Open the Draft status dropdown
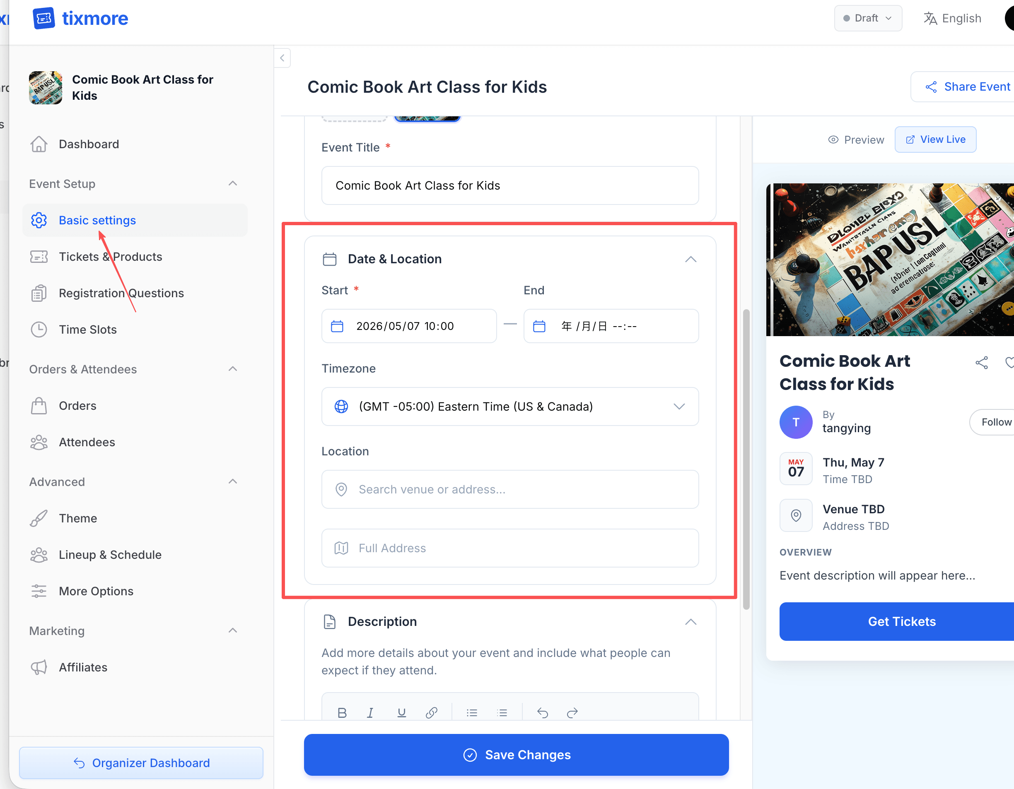The width and height of the screenshot is (1014, 789). [x=867, y=18]
